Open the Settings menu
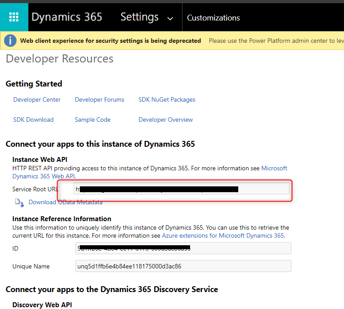 (140, 17)
